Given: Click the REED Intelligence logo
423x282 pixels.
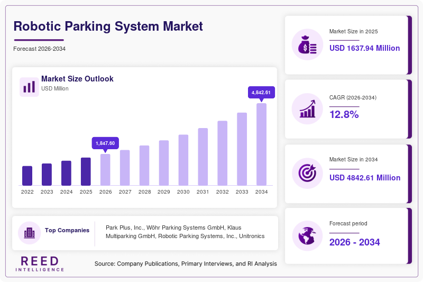Looking at the screenshot, I should click(x=40, y=263).
